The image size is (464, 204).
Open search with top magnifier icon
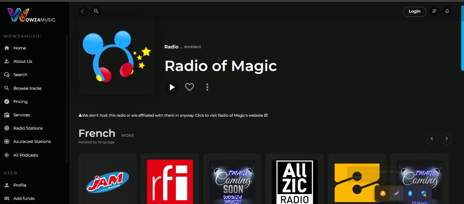(x=96, y=11)
